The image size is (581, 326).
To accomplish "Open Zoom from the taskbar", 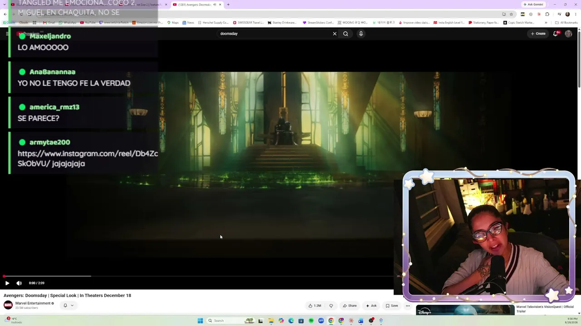I will [x=321, y=321].
